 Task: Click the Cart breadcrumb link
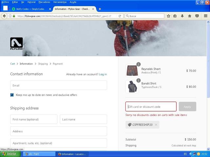pyautogui.click(x=12, y=64)
